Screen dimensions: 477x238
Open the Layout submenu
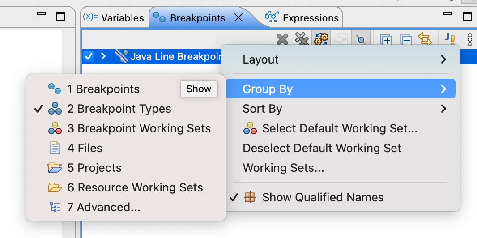point(340,59)
